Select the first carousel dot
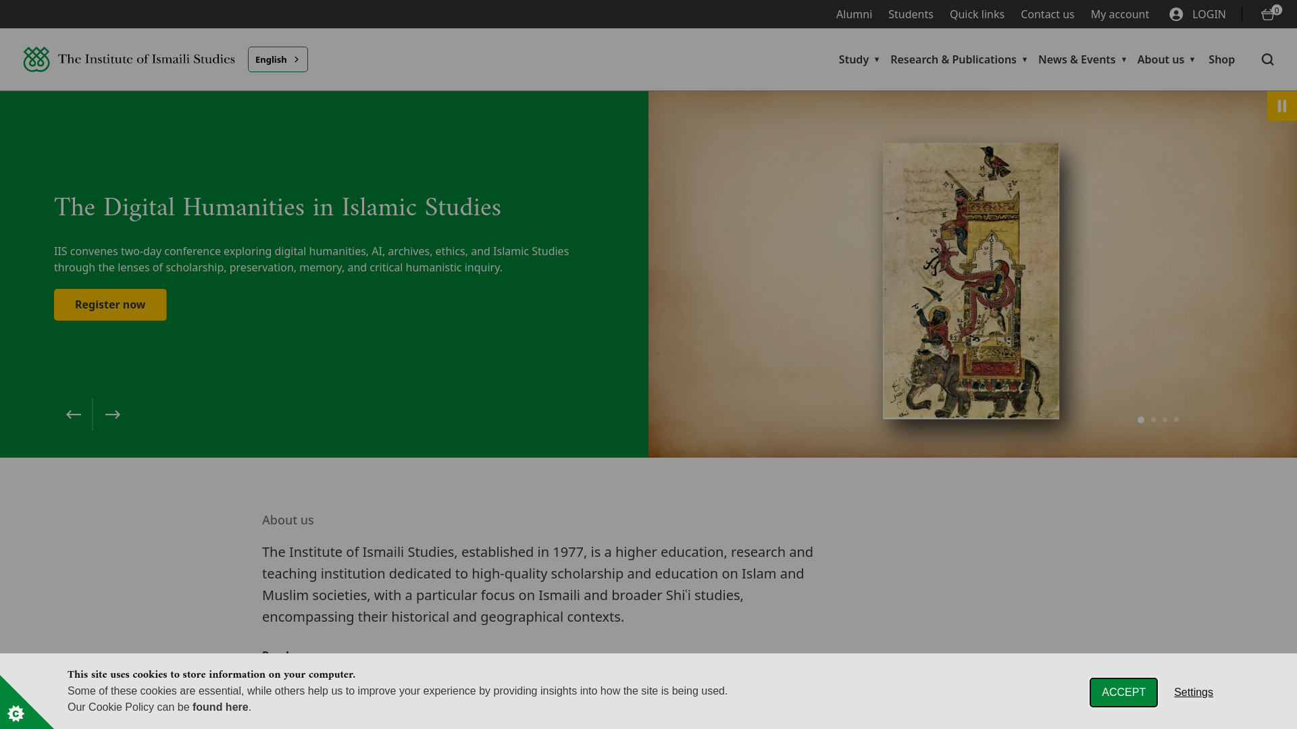The height and width of the screenshot is (729, 1297). point(1141,420)
